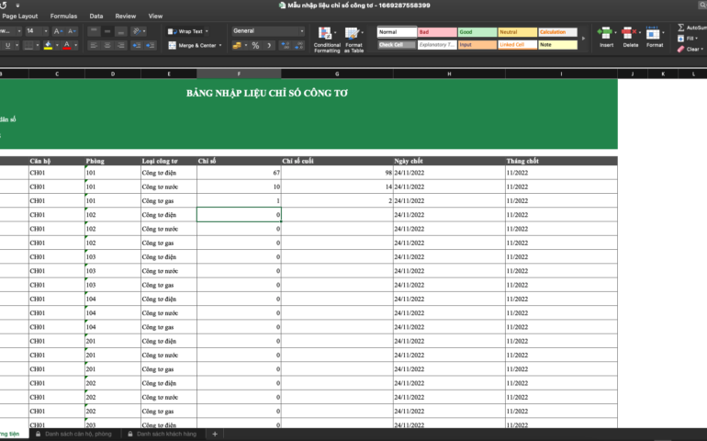Click the yellow fill color swatch

[x=48, y=45]
